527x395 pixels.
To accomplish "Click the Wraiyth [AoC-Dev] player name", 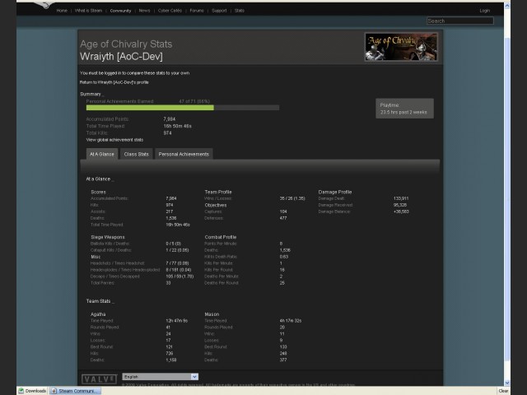I will tap(121, 57).
